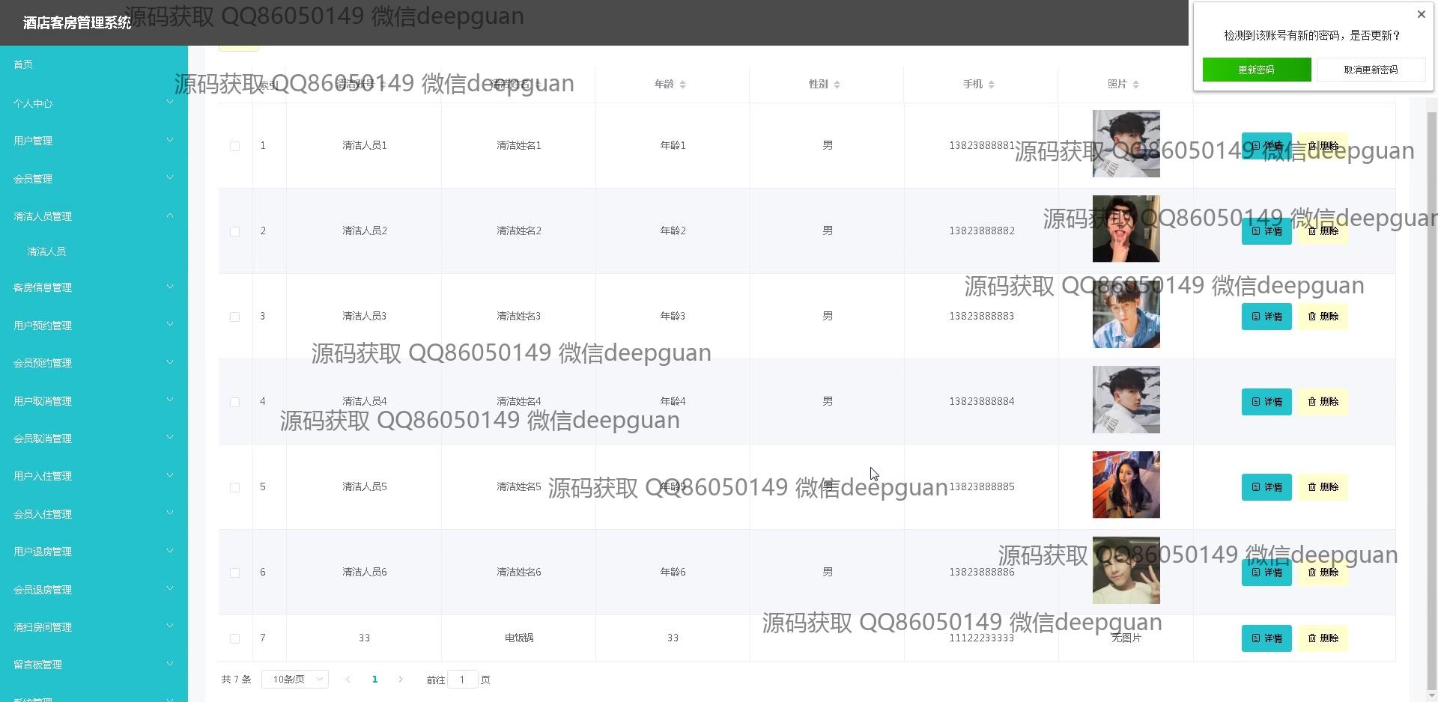Click the 酒店客房管理系统 title
Viewport: 1438px width, 702px height.
[77, 23]
